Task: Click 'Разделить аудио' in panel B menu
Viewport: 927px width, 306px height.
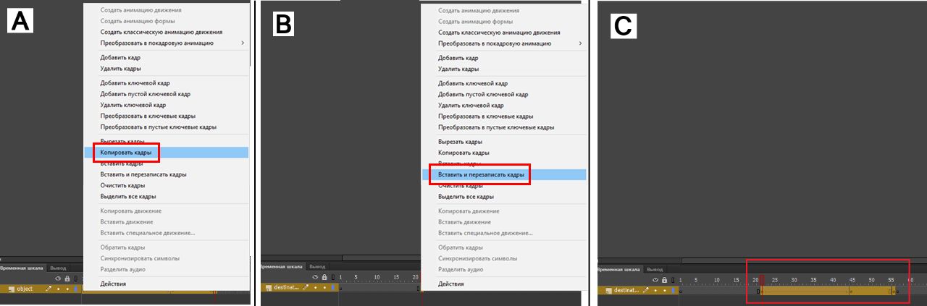Action: click(x=462, y=269)
